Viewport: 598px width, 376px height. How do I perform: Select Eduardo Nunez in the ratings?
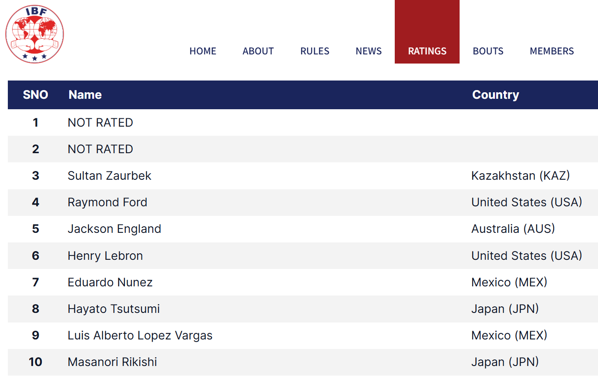point(110,282)
